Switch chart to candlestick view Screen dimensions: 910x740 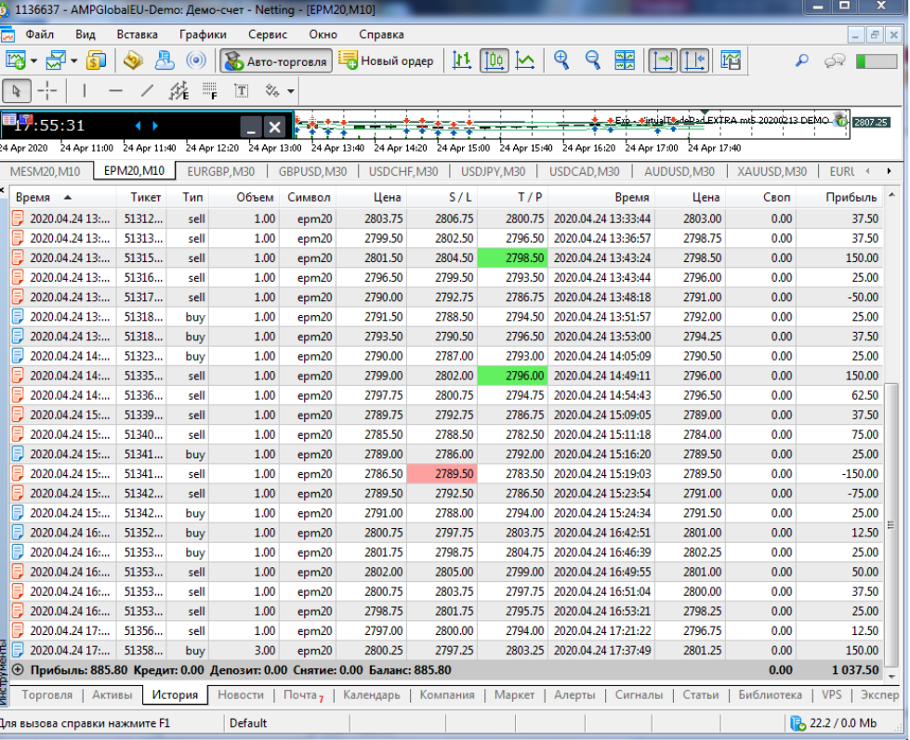(x=495, y=61)
